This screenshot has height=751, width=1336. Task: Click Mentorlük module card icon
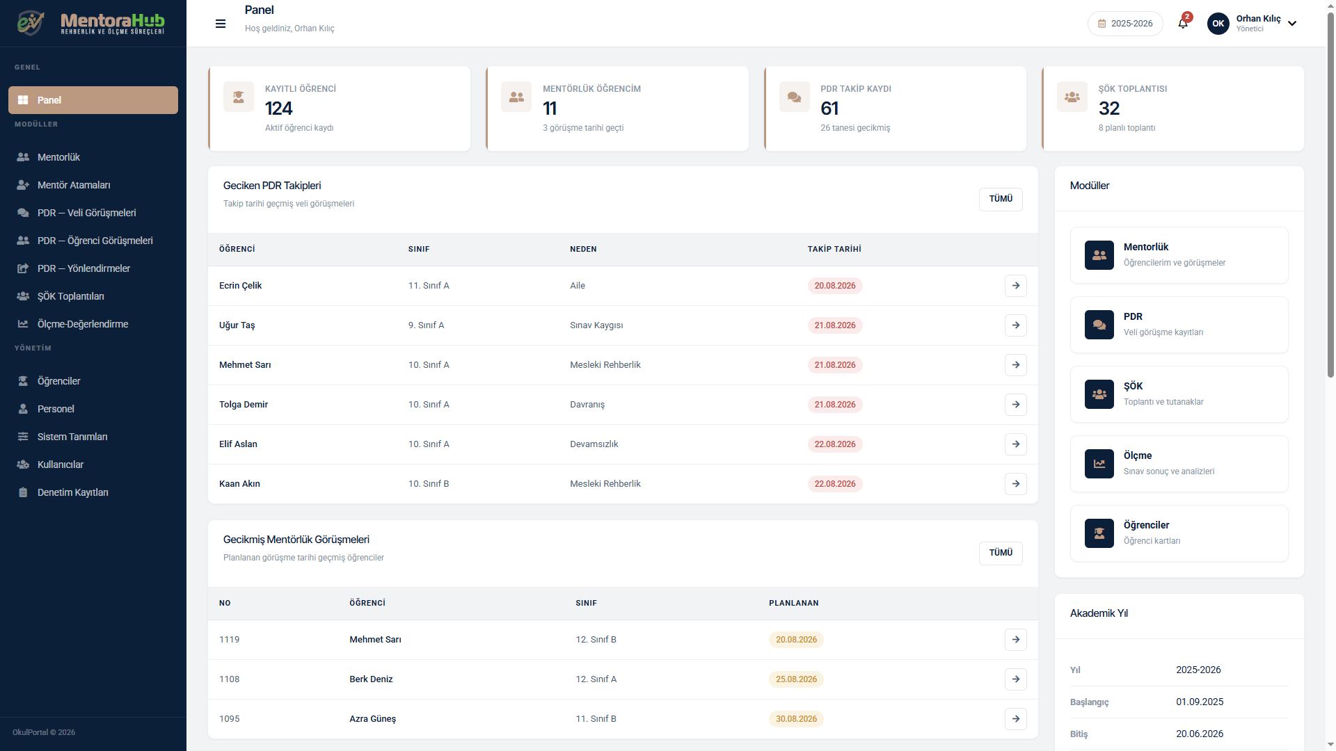(x=1099, y=255)
